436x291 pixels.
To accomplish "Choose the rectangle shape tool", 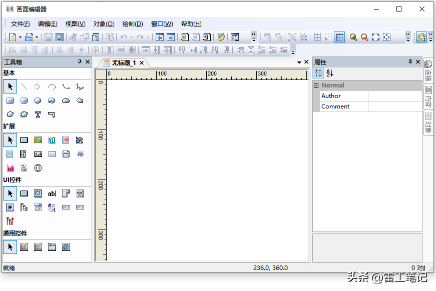I will click(x=10, y=100).
